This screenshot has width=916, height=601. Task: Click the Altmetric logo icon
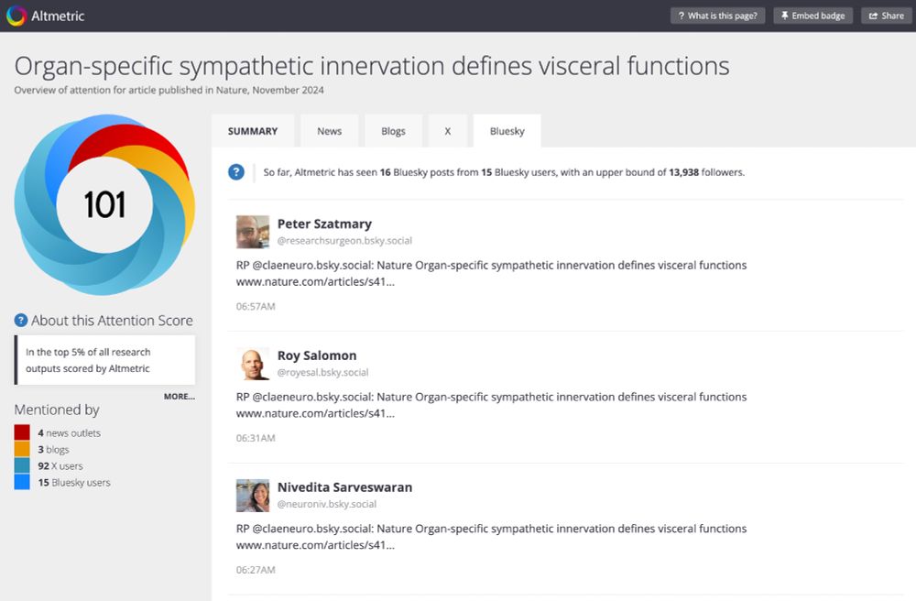click(16, 16)
